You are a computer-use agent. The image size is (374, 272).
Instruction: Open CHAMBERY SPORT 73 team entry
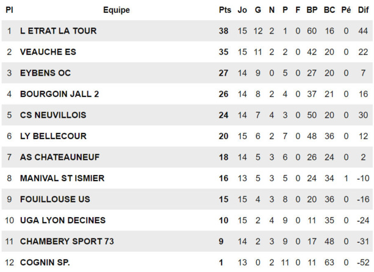67,242
